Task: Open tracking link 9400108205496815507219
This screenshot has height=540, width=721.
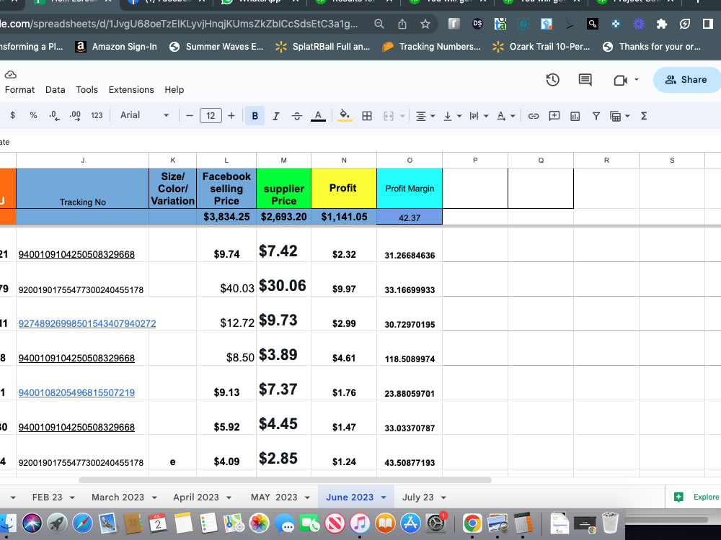Action: pyautogui.click(x=76, y=392)
